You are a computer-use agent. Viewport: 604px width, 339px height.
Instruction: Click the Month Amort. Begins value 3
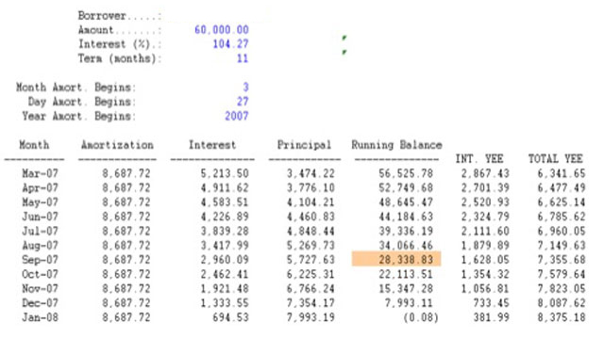(245, 88)
